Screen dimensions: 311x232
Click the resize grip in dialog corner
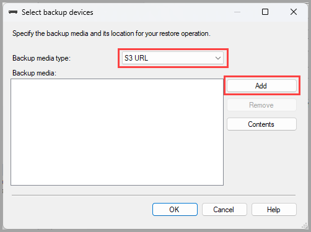pos(304,226)
